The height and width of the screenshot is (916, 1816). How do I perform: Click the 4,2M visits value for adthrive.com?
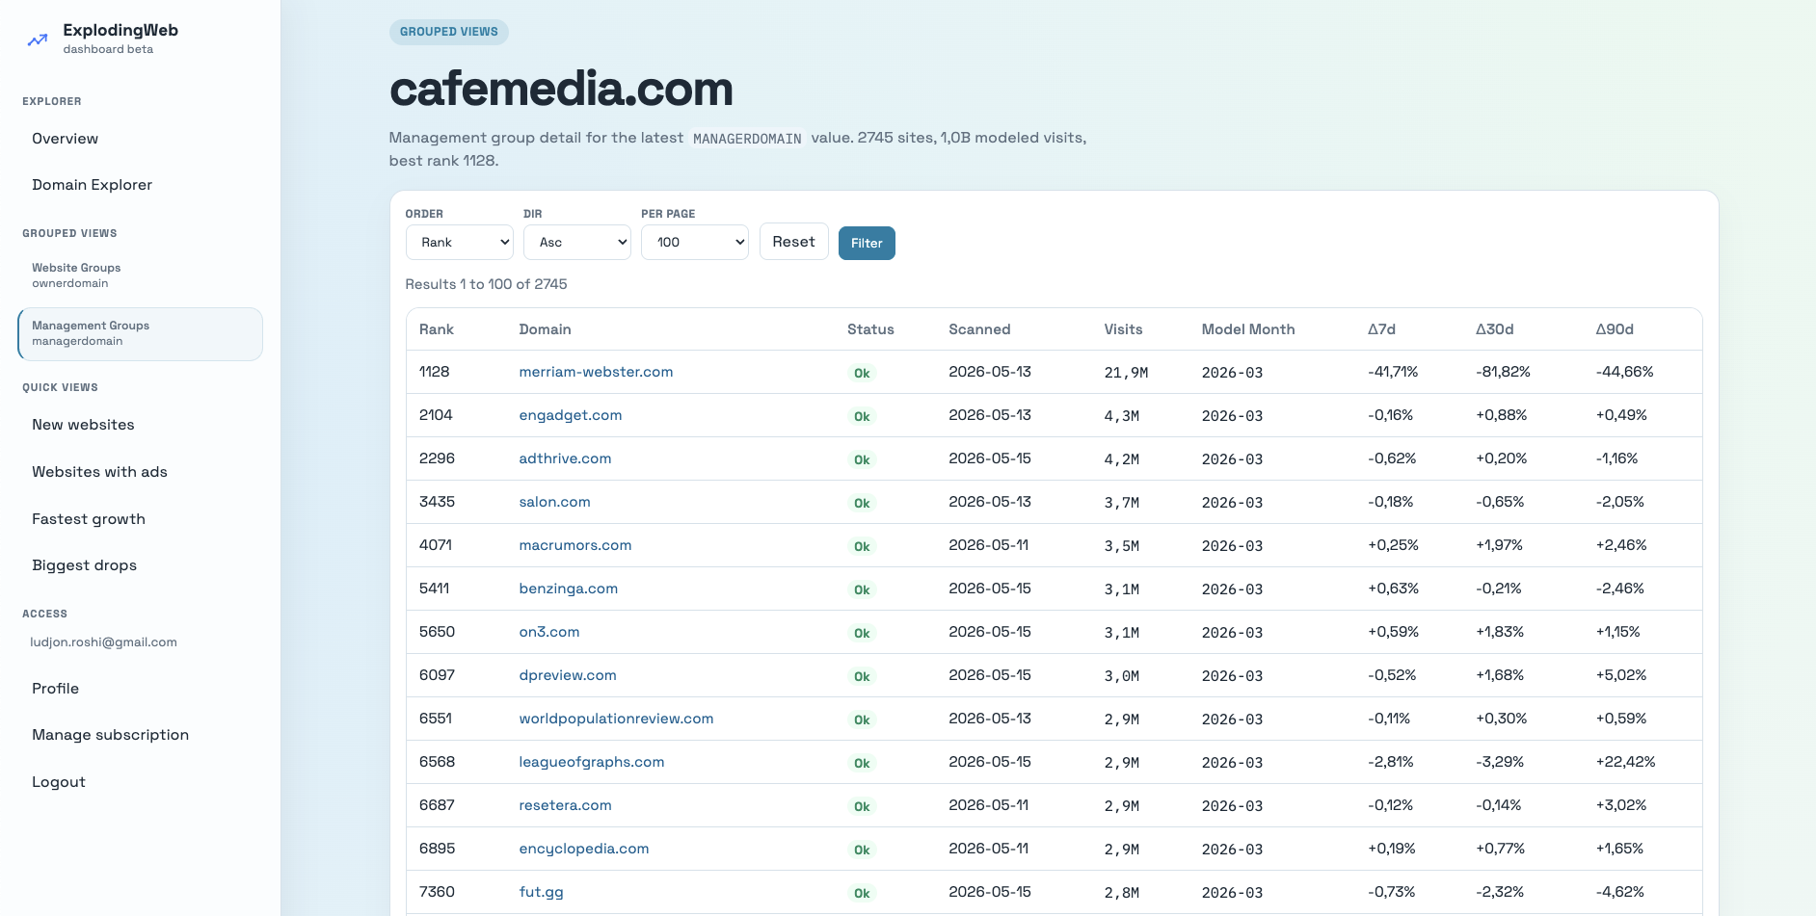pyautogui.click(x=1122, y=459)
